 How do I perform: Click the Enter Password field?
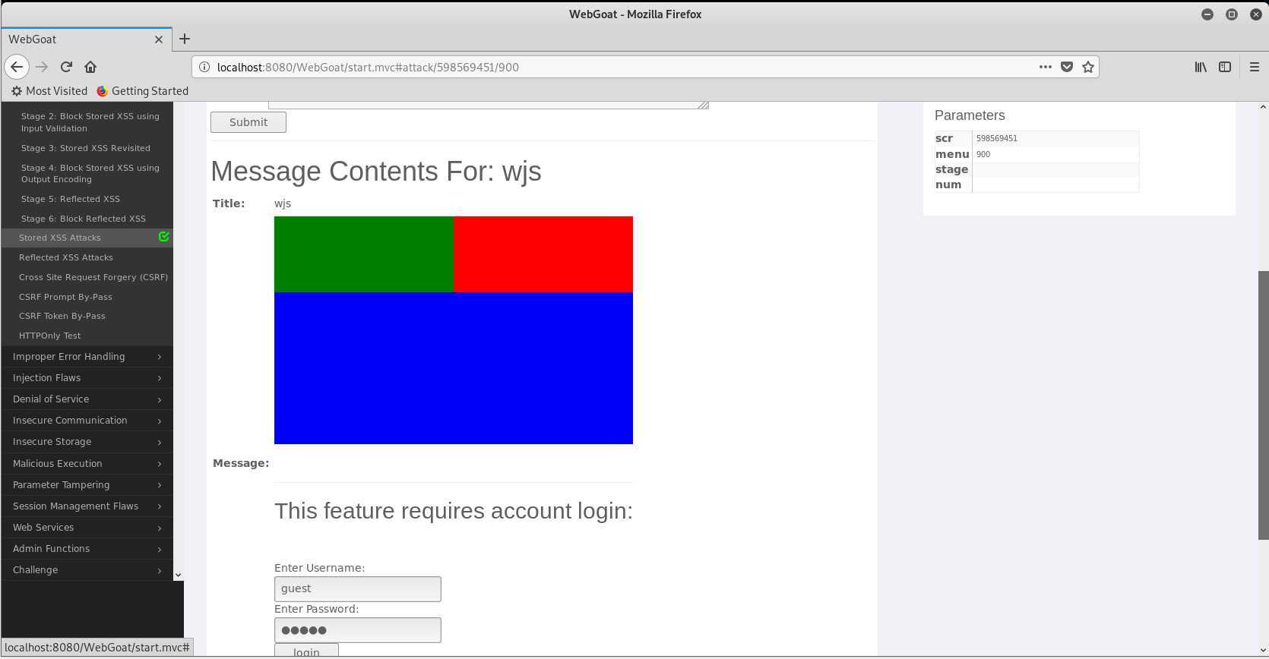tap(358, 630)
